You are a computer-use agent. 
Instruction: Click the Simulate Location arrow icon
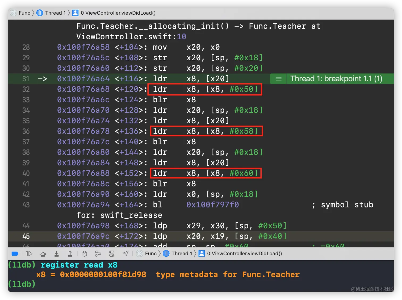125,254
